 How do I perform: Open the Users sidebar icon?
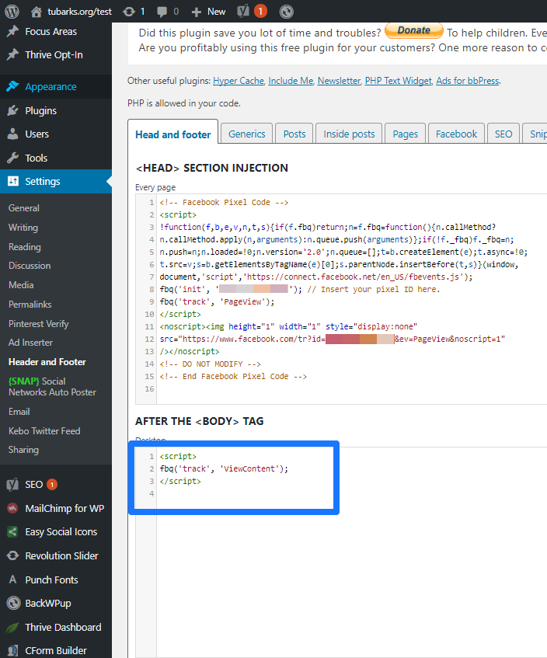coord(12,134)
